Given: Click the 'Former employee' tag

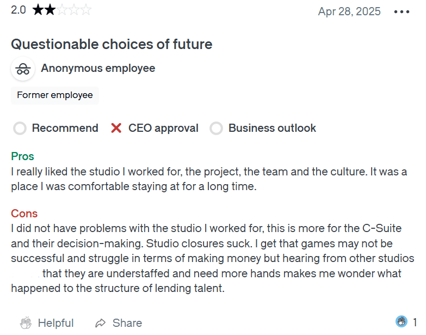Looking at the screenshot, I should (x=55, y=95).
